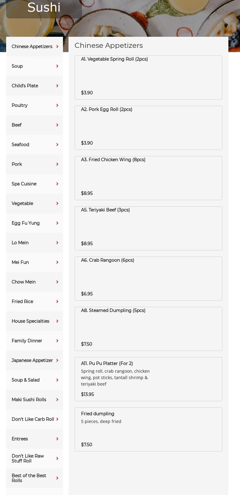The width and height of the screenshot is (240, 495).
Task: Select the Fried dumpling menu item
Action: [x=148, y=429]
